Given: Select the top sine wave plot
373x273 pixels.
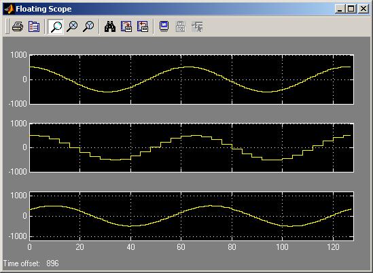Looking at the screenshot, I should [x=192, y=79].
